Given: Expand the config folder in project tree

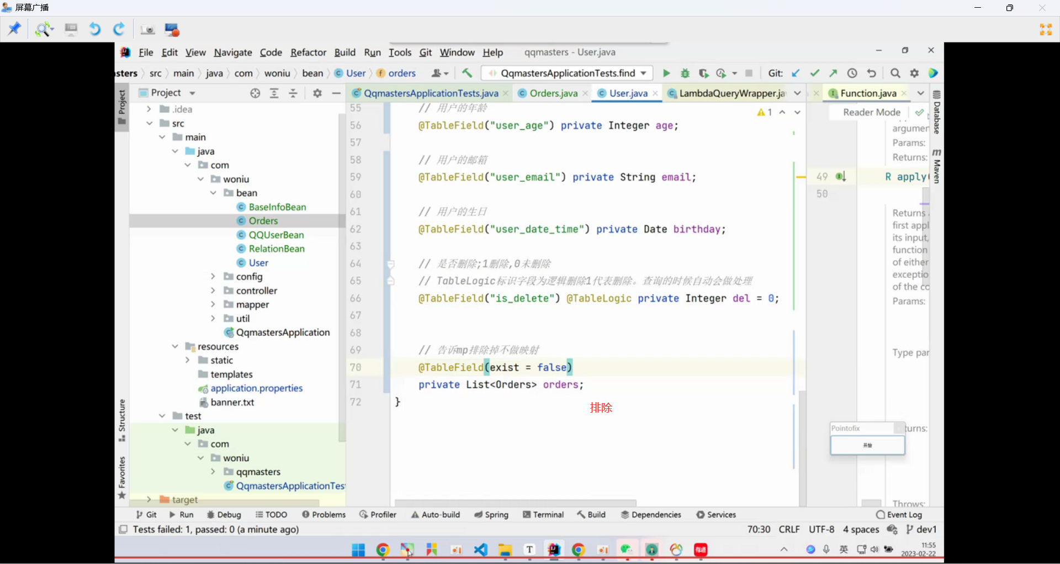Looking at the screenshot, I should (213, 276).
